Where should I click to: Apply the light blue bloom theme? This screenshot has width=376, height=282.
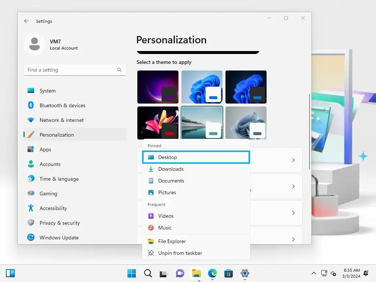click(202, 87)
